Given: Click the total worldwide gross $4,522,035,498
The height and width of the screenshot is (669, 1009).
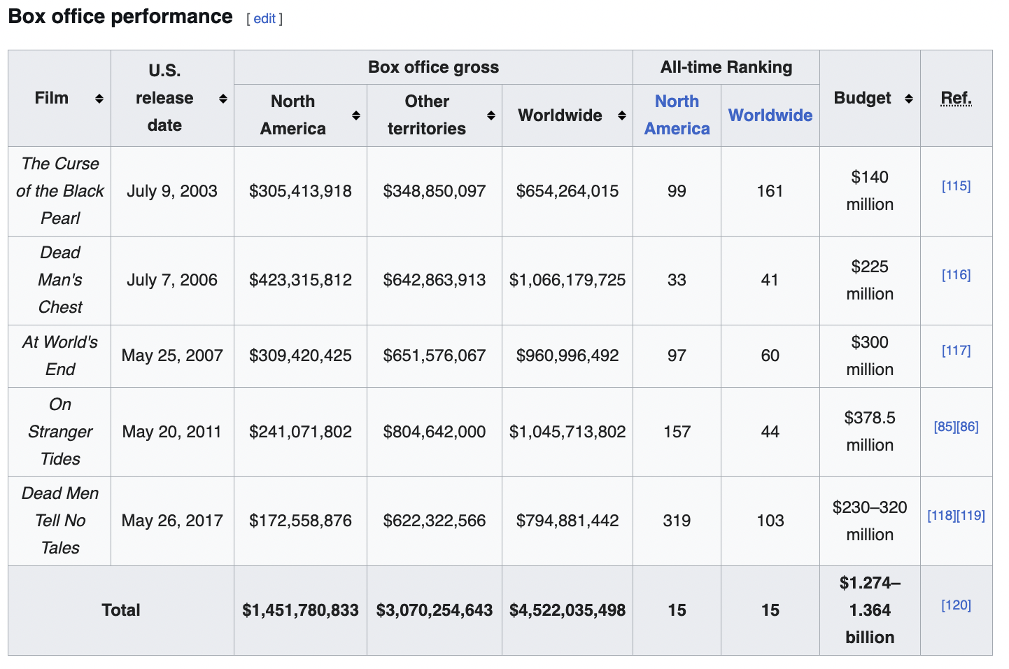Looking at the screenshot, I should click(567, 610).
